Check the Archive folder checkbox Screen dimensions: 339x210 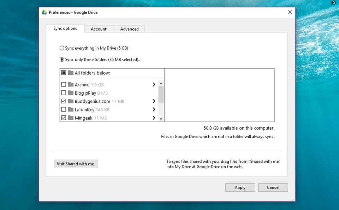(x=64, y=84)
